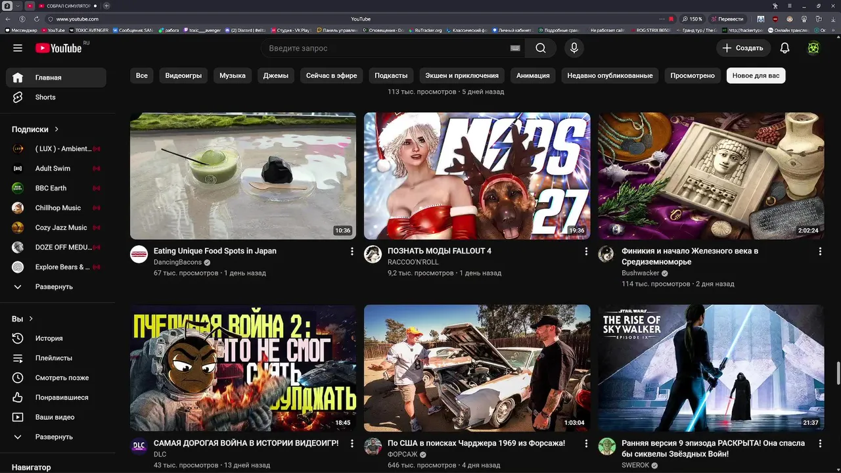Click the browser back arrow
The image size is (841, 473).
9,19
